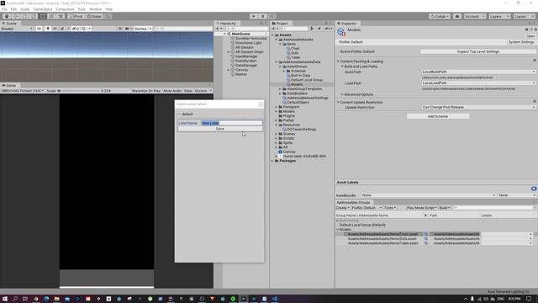Select the Scale tool in toolbar
538x303 pixels.
point(34,17)
